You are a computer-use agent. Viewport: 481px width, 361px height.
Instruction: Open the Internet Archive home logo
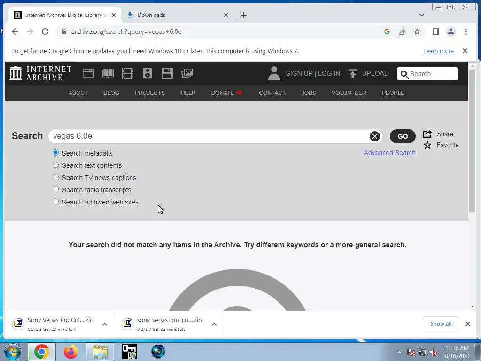tap(40, 73)
